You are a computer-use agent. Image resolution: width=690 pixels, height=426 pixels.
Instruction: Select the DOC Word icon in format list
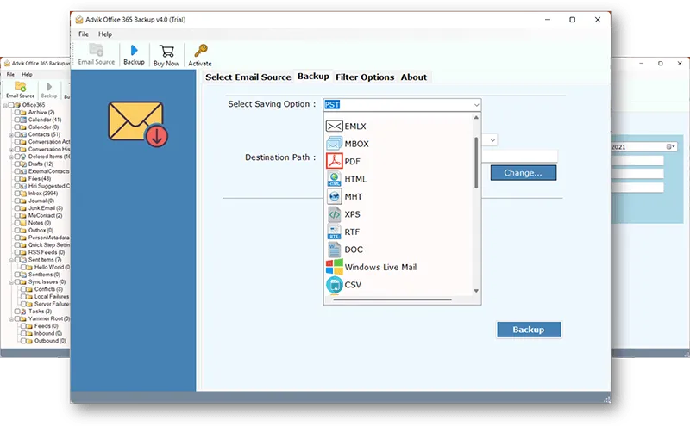coord(334,250)
